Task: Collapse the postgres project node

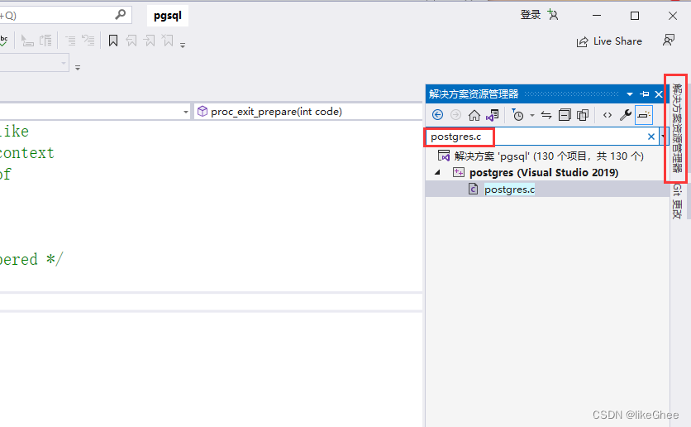Action: click(x=437, y=172)
